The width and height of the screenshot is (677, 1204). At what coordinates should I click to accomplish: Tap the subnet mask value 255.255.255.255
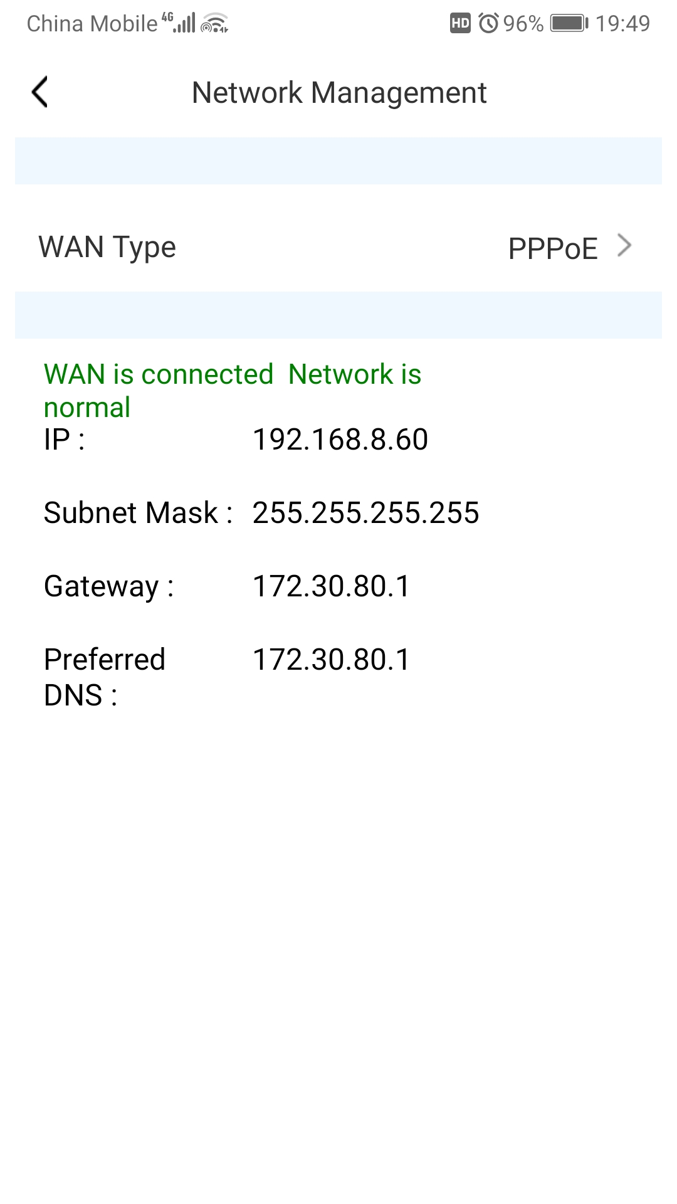(x=365, y=513)
